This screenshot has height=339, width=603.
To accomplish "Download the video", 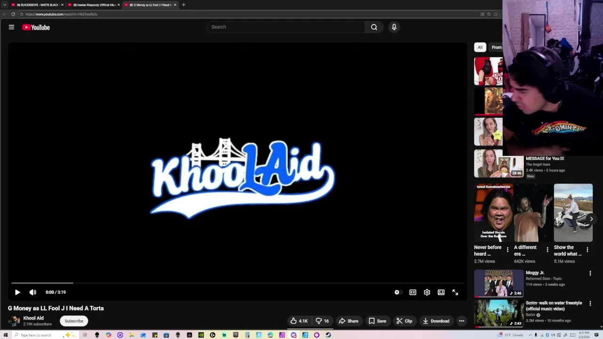I will [x=436, y=321].
